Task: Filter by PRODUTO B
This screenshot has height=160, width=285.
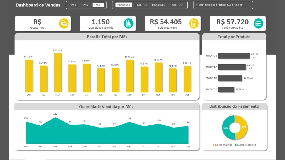Action: 141,5
